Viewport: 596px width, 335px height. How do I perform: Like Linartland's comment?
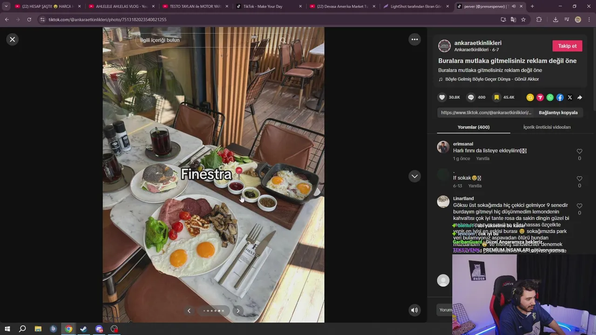[579, 206]
